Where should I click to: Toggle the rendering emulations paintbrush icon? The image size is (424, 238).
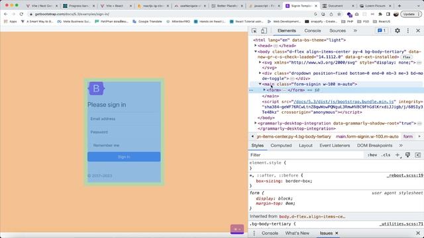coord(407,155)
